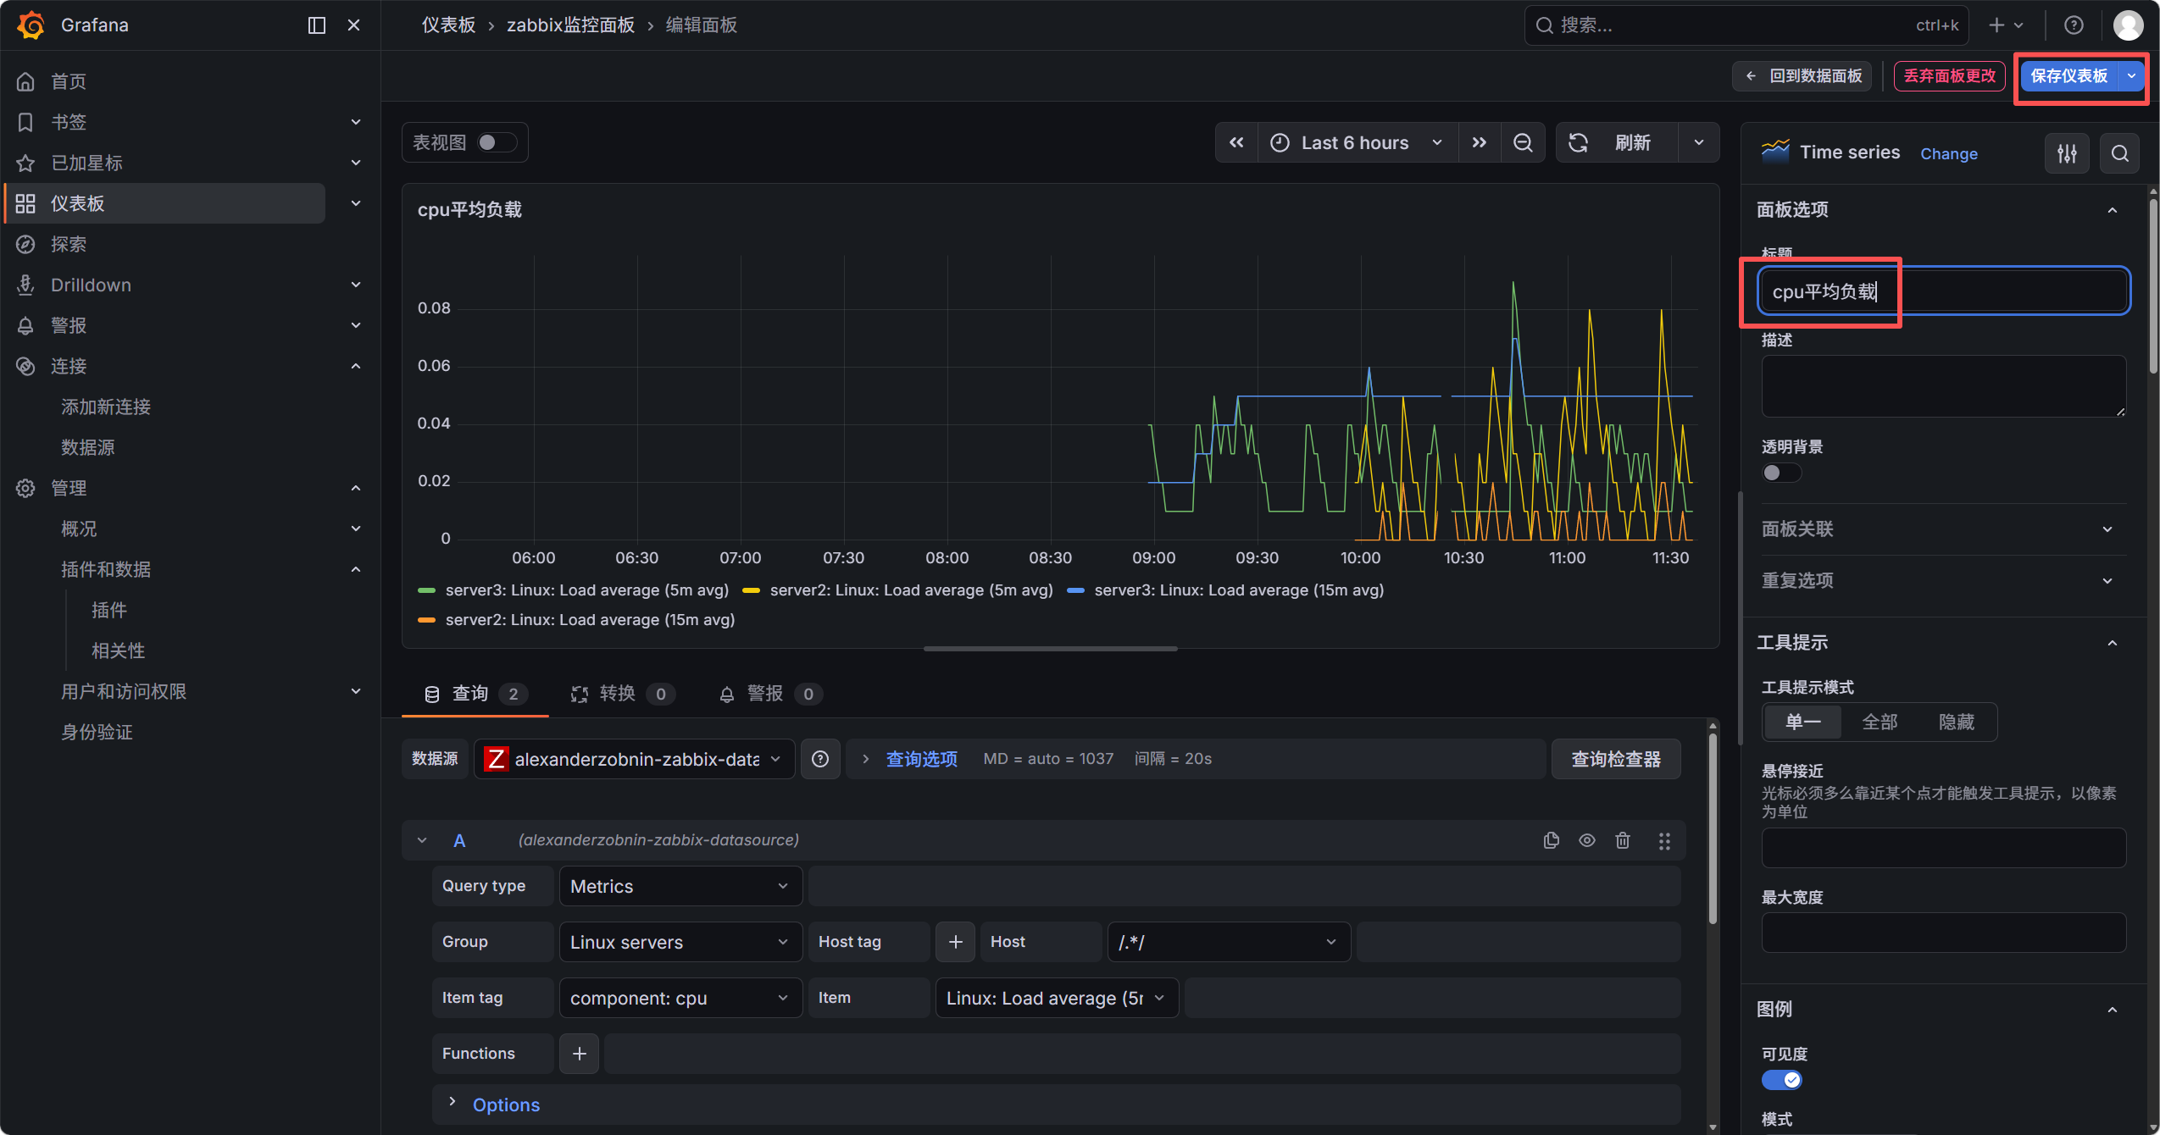Grab the query A drag handle dots

click(1664, 840)
